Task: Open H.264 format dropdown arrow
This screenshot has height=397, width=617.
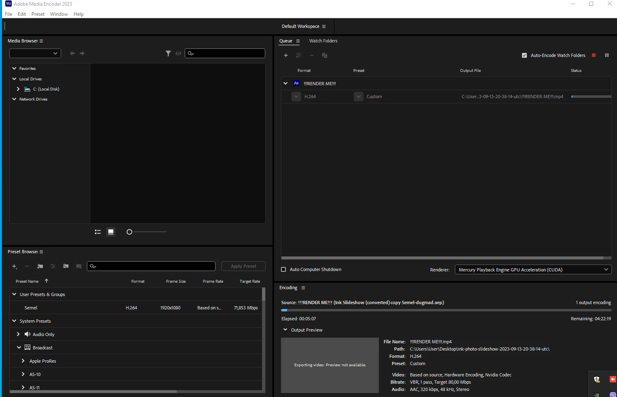Action: click(296, 97)
